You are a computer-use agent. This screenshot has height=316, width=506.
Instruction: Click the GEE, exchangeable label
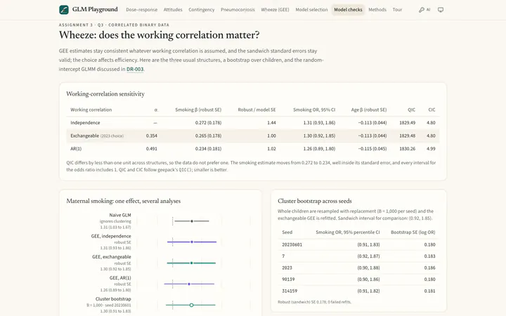point(112,257)
